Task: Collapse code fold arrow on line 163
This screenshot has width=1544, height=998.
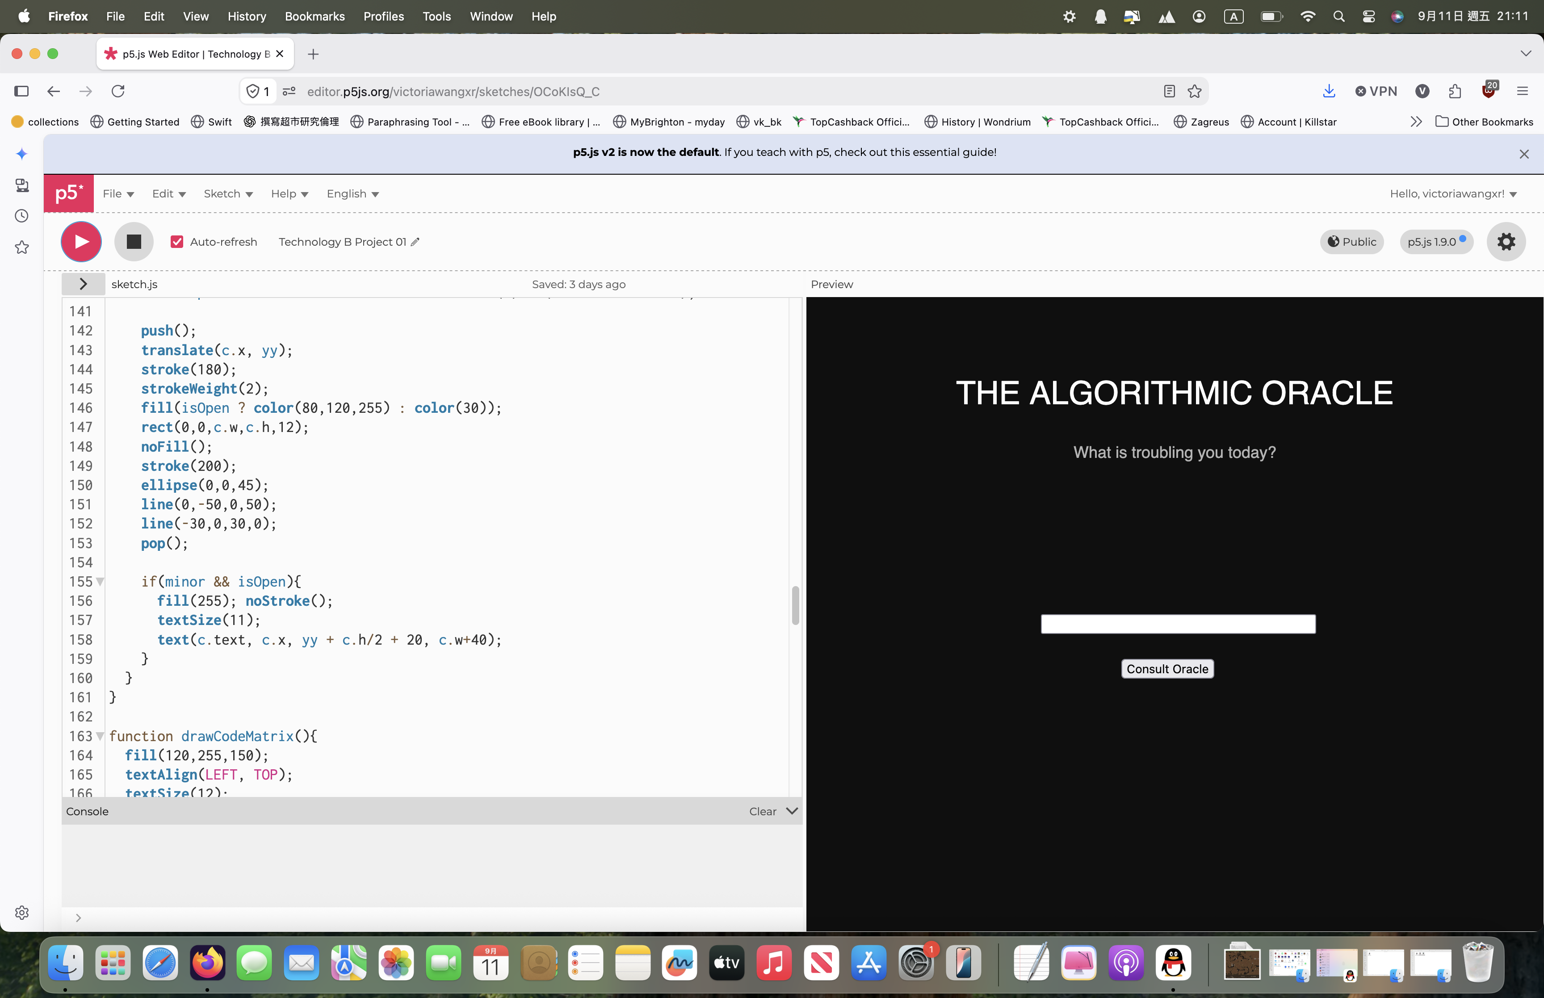Action: [x=100, y=736]
